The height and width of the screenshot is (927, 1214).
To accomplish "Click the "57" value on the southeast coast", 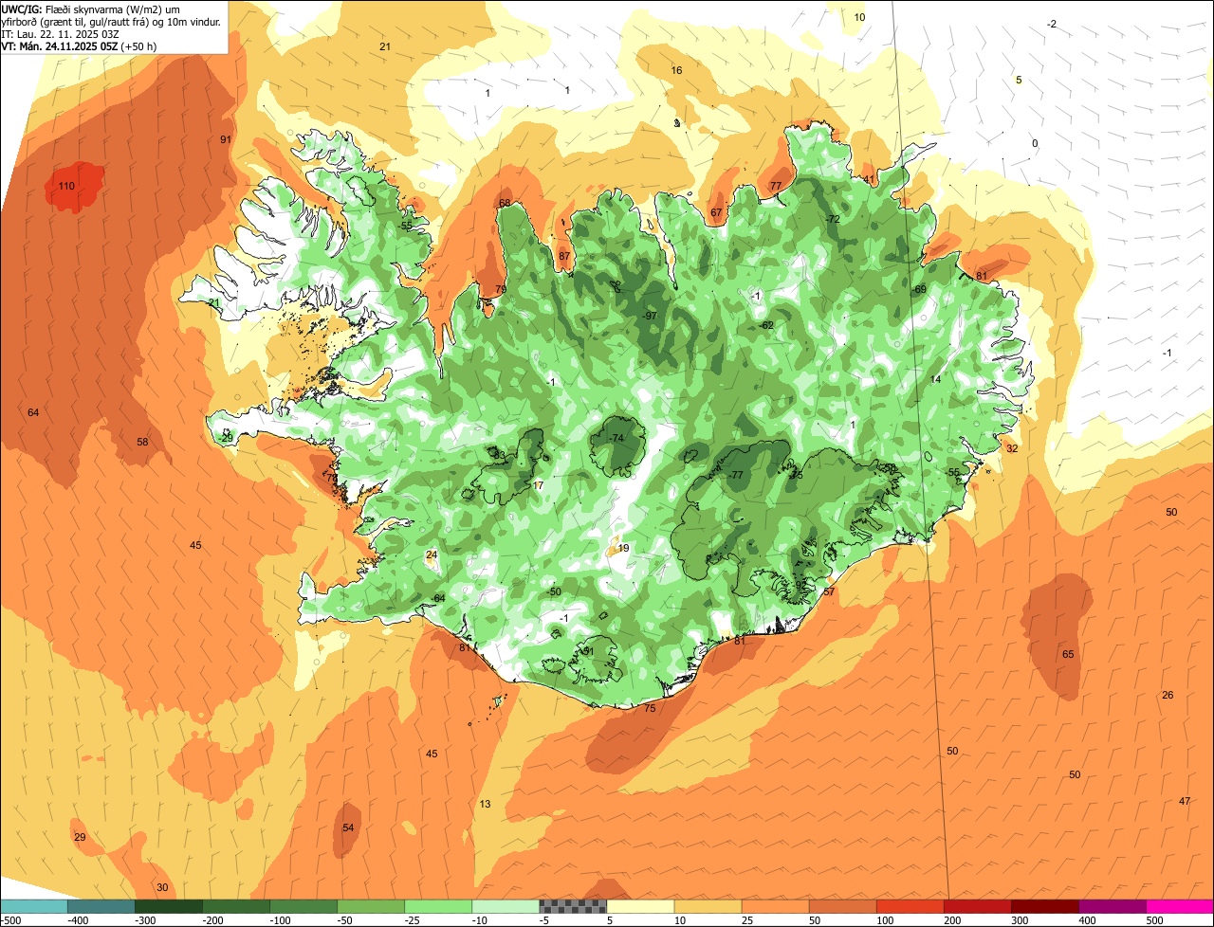I will (x=829, y=591).
